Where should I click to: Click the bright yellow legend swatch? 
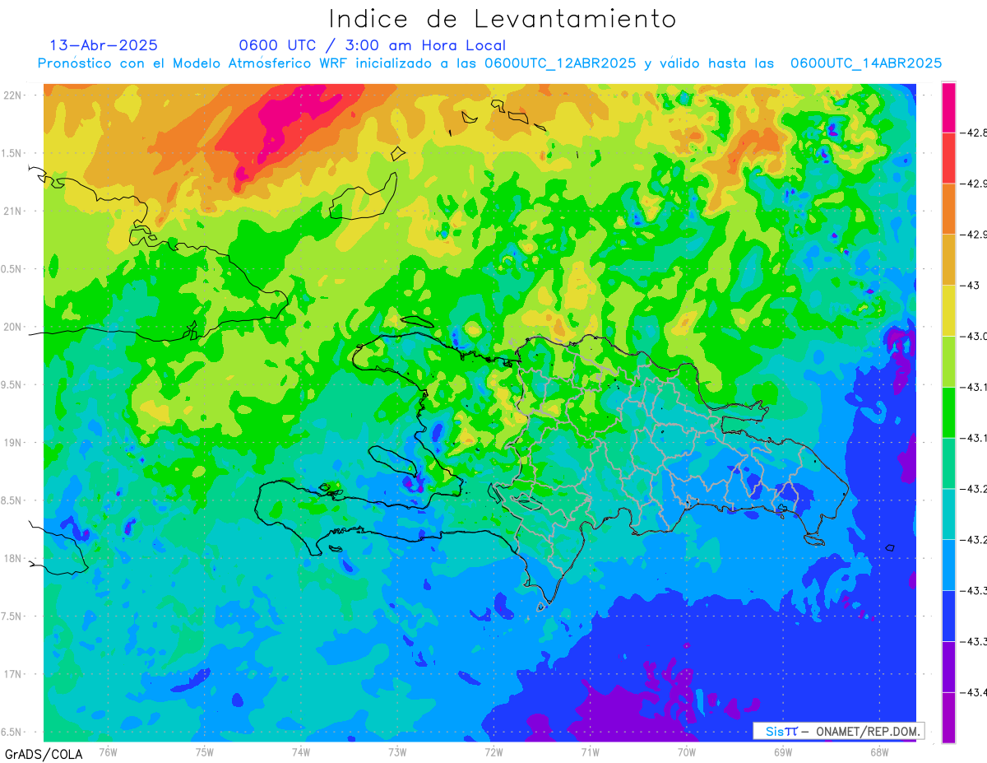tap(948, 310)
